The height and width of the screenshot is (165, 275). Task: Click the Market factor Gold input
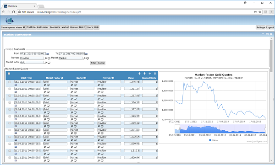32,63
